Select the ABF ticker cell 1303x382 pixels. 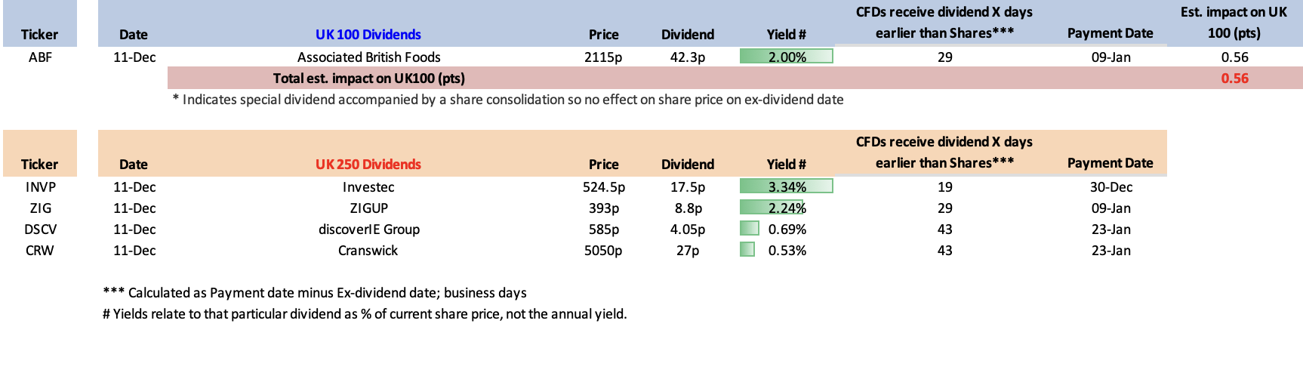click(40, 57)
